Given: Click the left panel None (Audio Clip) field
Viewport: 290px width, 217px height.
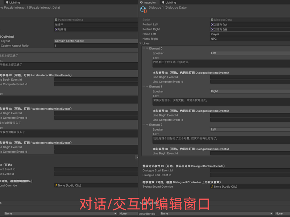Looking at the screenshot, I should tap(96, 186).
